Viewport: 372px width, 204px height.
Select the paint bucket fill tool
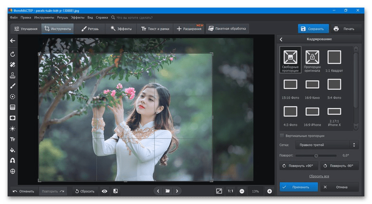(12, 150)
